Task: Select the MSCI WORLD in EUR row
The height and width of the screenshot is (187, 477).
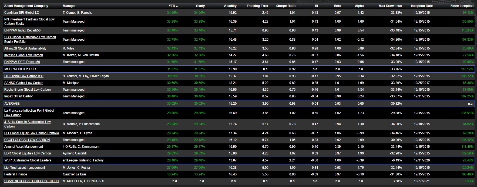Action: pyautogui.click(x=238, y=69)
